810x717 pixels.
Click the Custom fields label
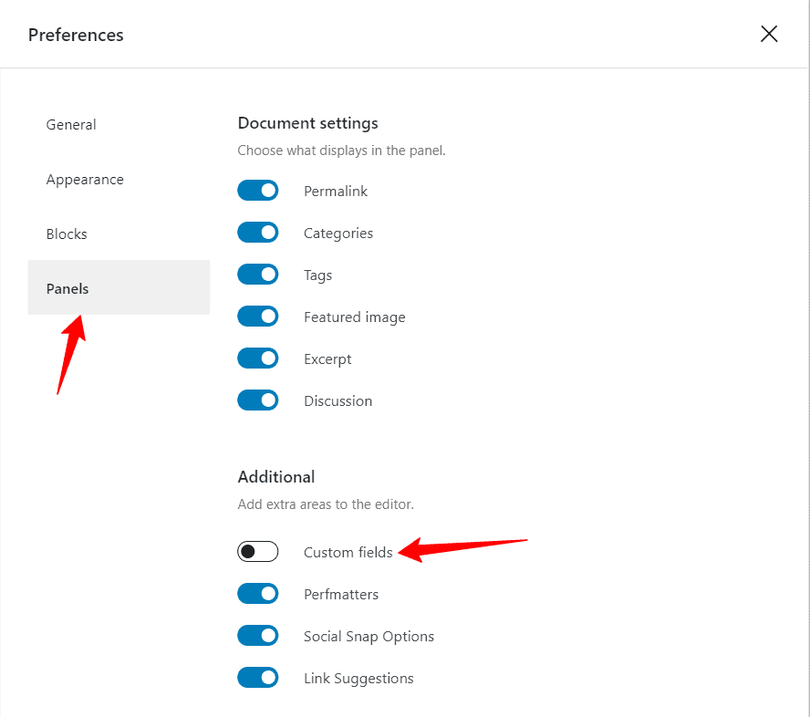click(348, 552)
